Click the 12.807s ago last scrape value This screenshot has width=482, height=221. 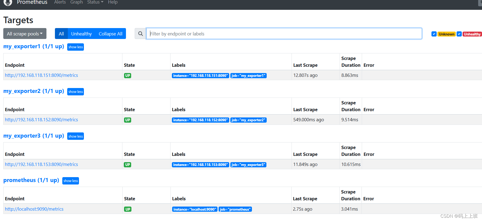[305, 75]
